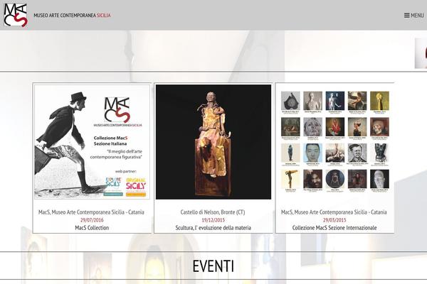Click the partial slide thumbnail beside the header
Screen dimensions: 427x284
tap(421, 53)
